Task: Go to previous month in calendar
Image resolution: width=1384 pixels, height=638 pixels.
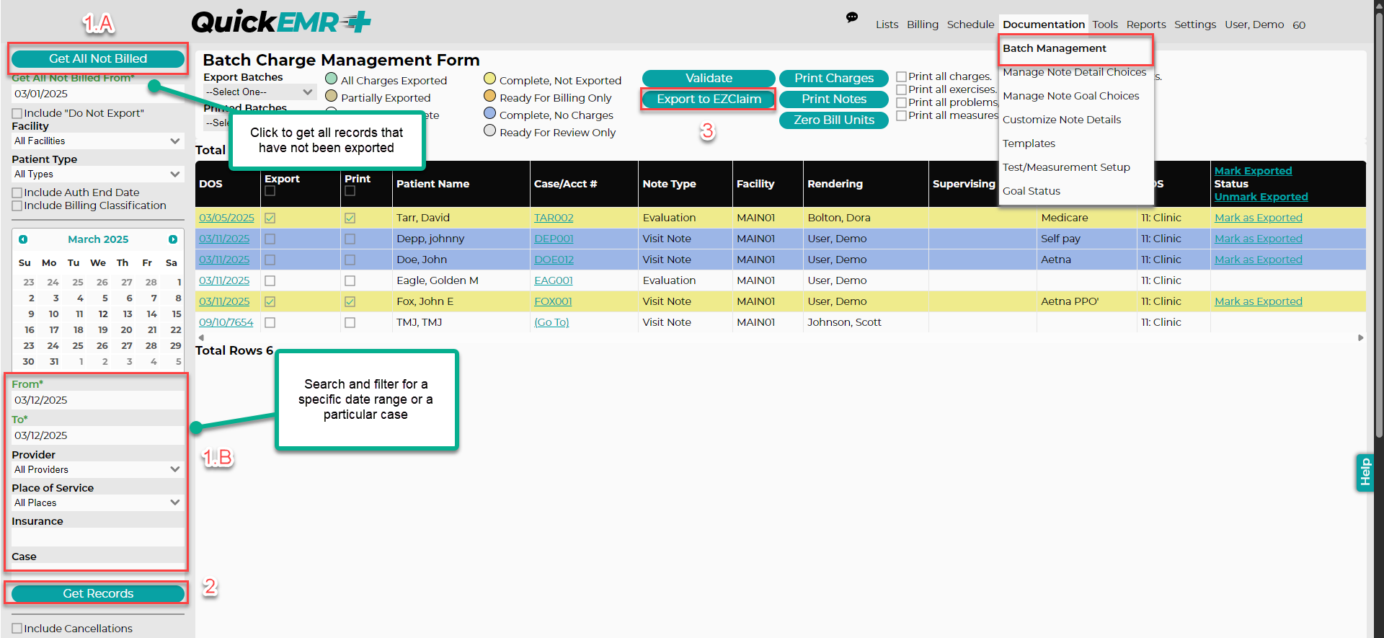Action: click(x=23, y=239)
